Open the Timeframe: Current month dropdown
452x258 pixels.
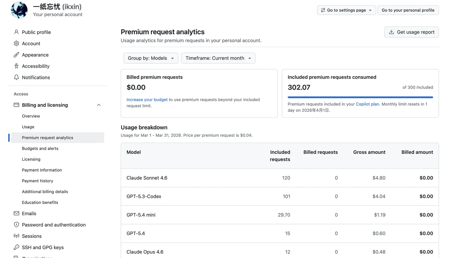[x=218, y=58]
